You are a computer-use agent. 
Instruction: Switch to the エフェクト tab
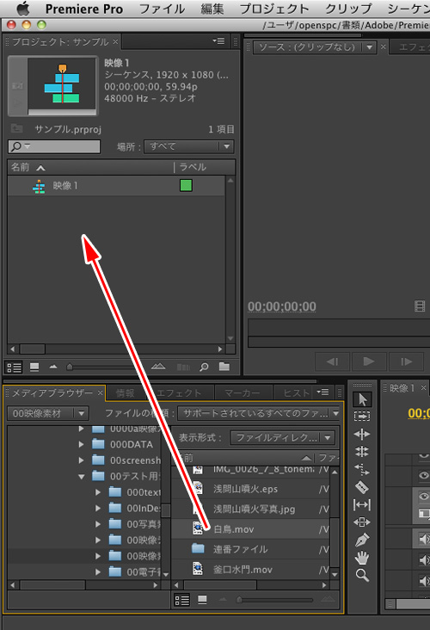[178, 393]
